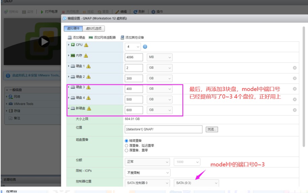
Task: Click Browse (浏览...) button
Action: [212, 129]
